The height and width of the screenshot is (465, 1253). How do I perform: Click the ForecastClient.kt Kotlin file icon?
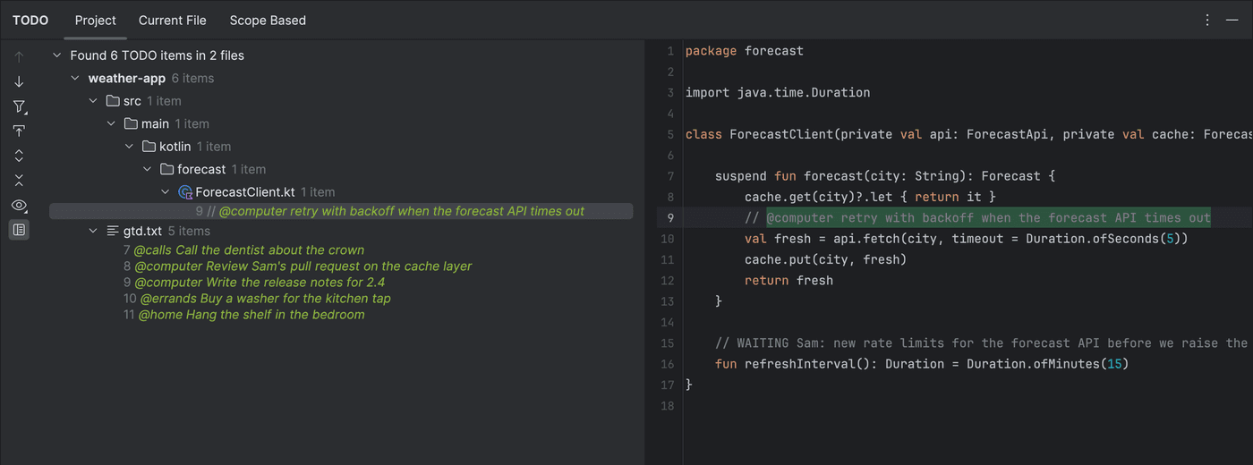pyautogui.click(x=185, y=192)
